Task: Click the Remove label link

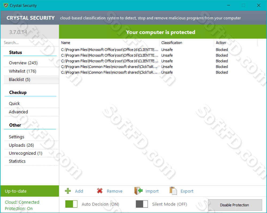Action: click(114, 191)
